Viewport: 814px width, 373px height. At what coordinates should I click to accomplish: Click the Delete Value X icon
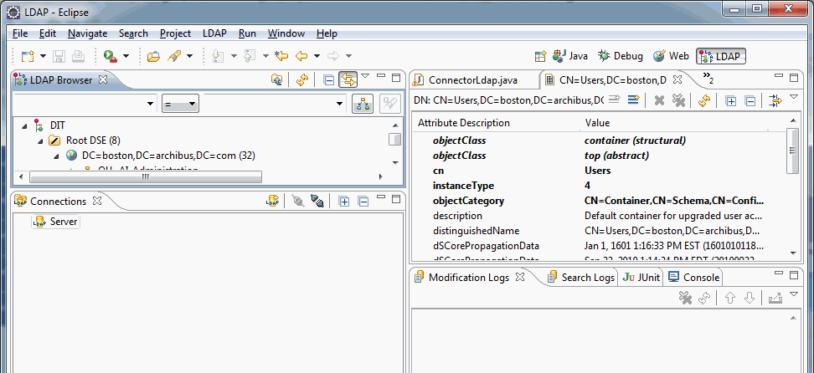point(660,100)
